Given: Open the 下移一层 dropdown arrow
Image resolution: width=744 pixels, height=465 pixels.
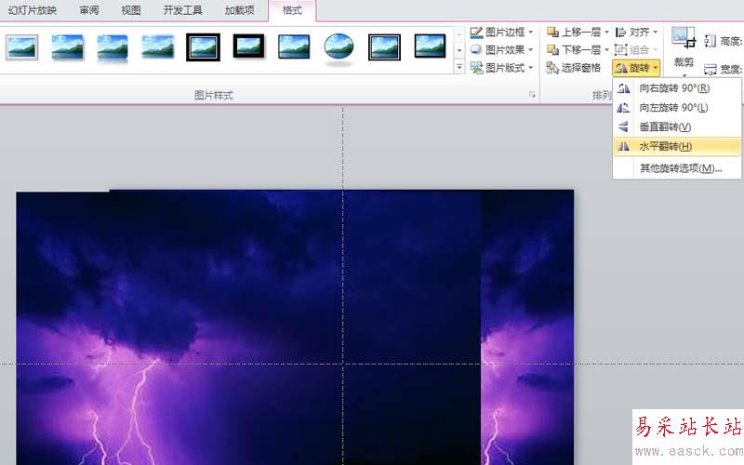Looking at the screenshot, I should coord(606,50).
